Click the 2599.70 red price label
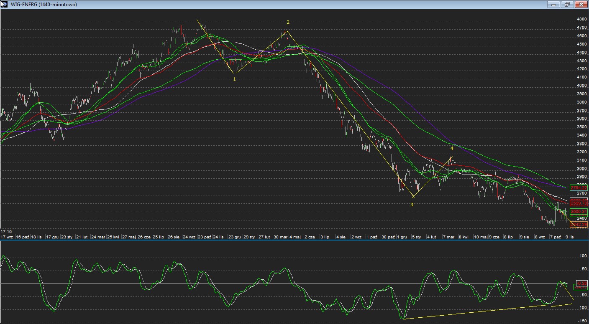 coord(579,203)
